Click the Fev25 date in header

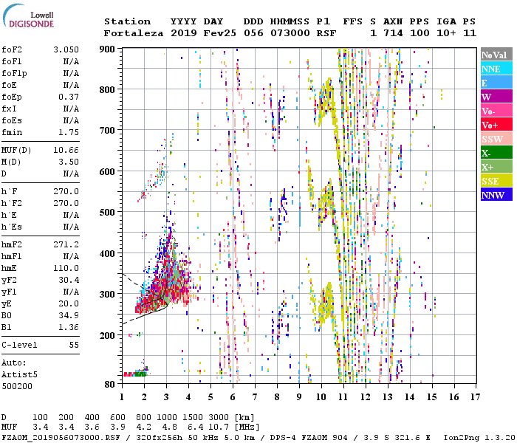[219, 33]
